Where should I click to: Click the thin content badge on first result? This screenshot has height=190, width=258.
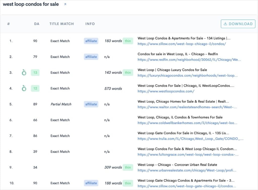[128, 41]
